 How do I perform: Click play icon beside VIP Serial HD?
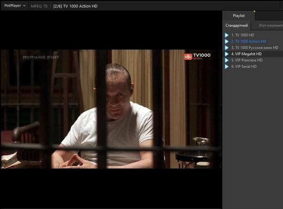tap(227, 66)
